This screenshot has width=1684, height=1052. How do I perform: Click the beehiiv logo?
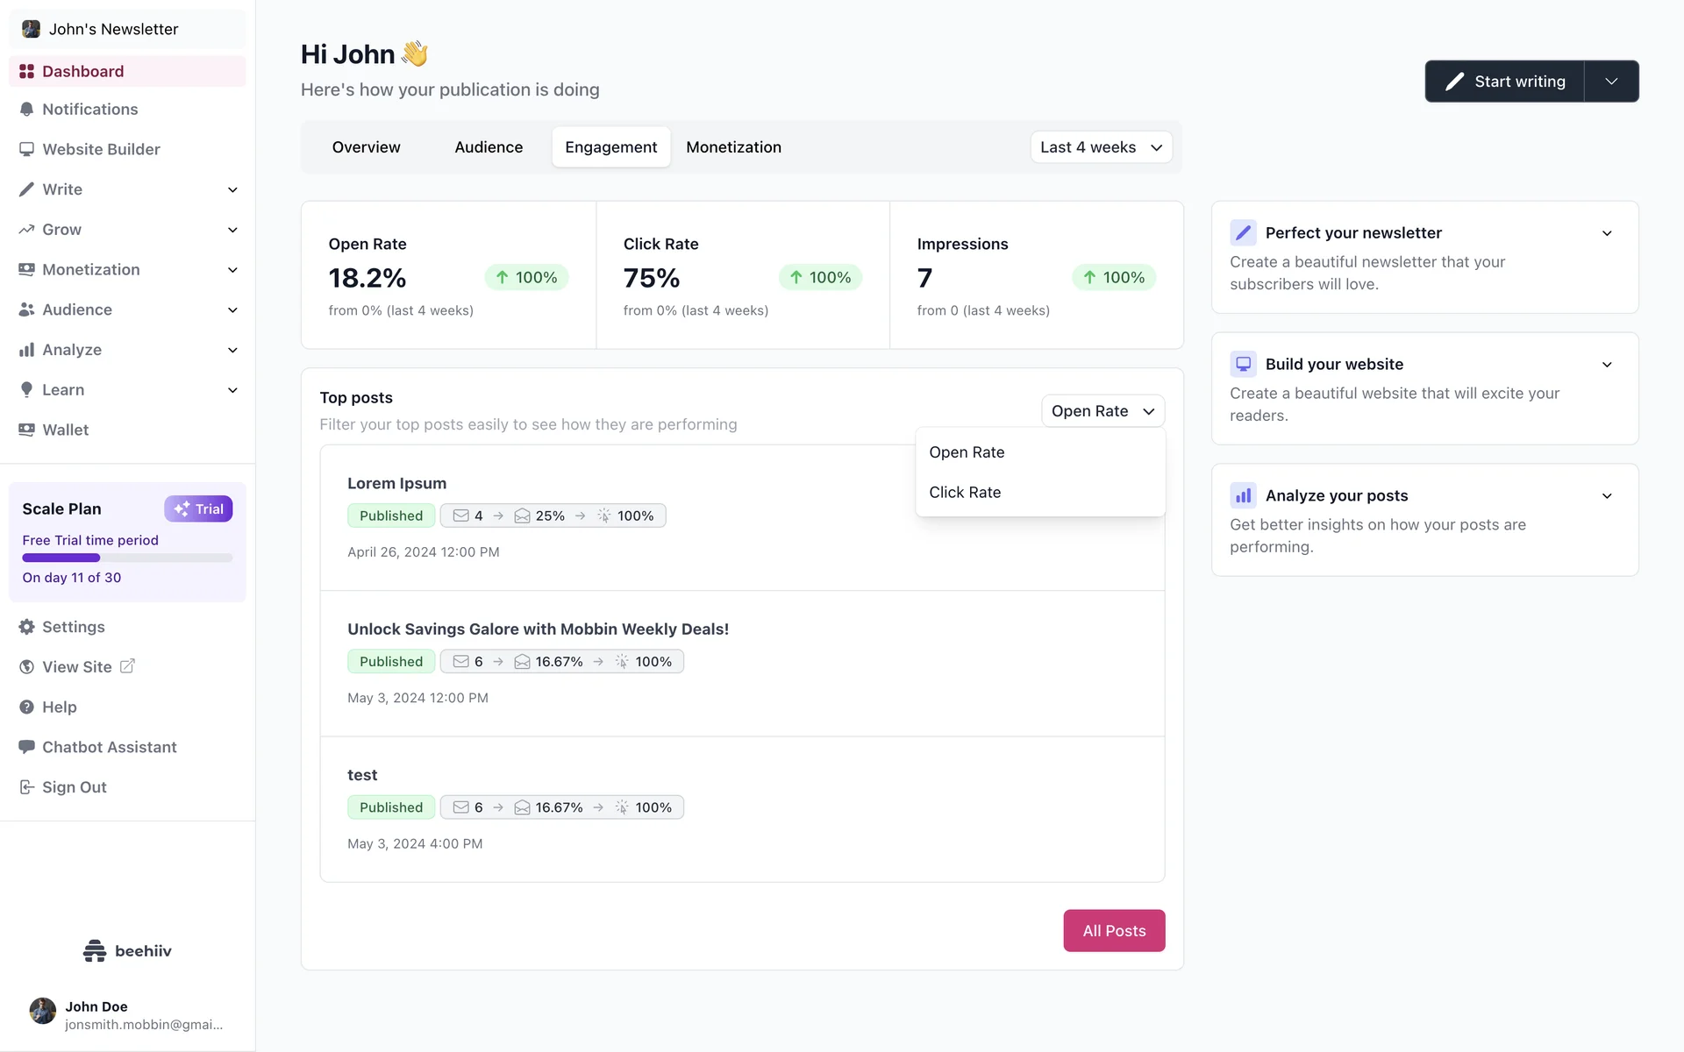(x=127, y=951)
